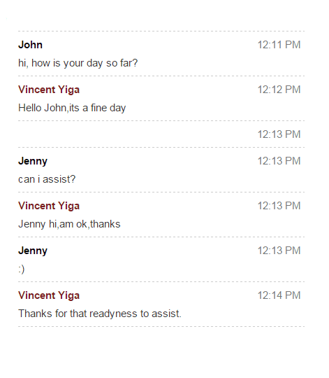Click the ":)" smiley message

pos(22,269)
